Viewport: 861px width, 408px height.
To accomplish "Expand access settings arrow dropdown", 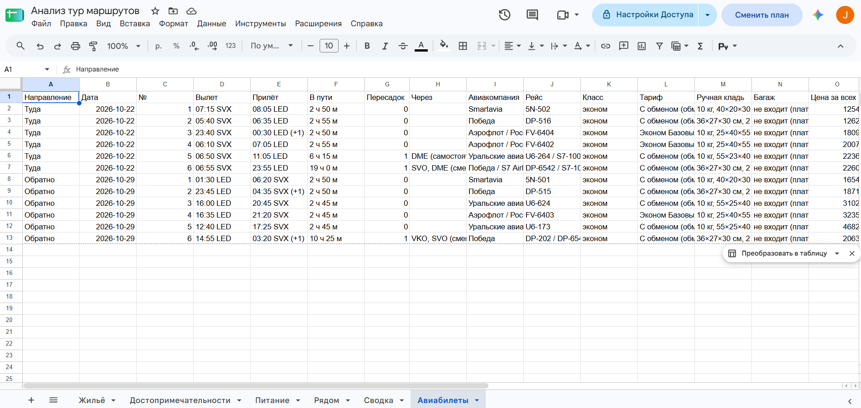I will (708, 15).
